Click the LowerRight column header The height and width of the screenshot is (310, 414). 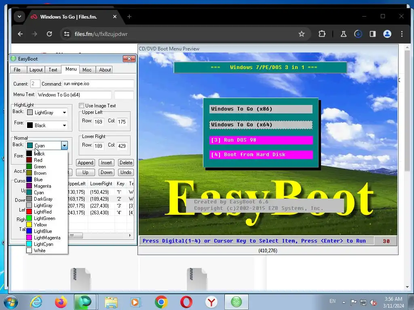101,184
